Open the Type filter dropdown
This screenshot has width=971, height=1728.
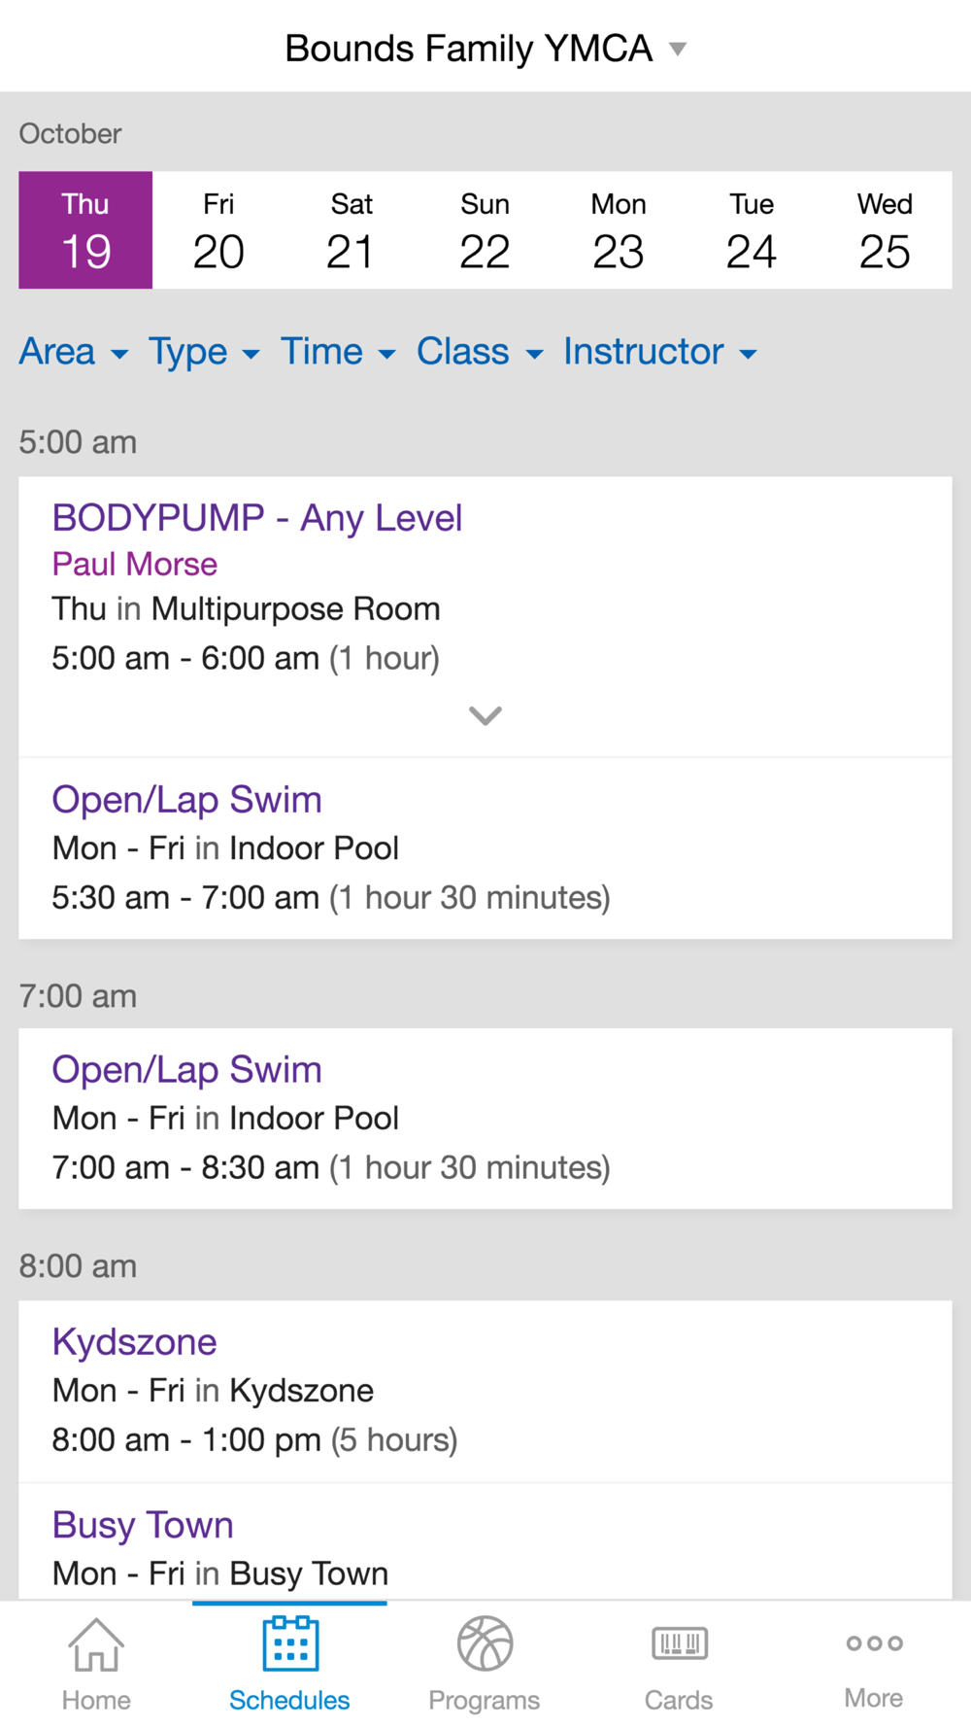click(x=204, y=352)
